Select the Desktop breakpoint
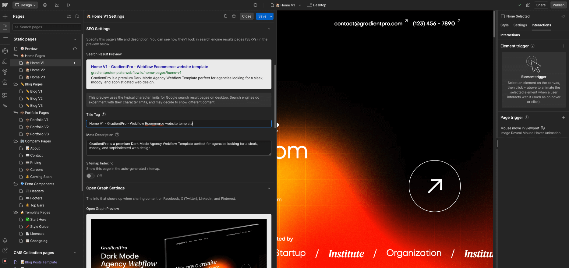 pos(317,5)
